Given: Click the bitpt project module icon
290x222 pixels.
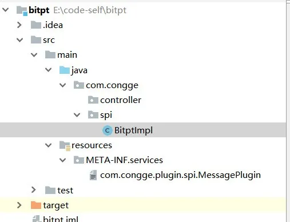Looking at the screenshot, I should click(x=22, y=10).
